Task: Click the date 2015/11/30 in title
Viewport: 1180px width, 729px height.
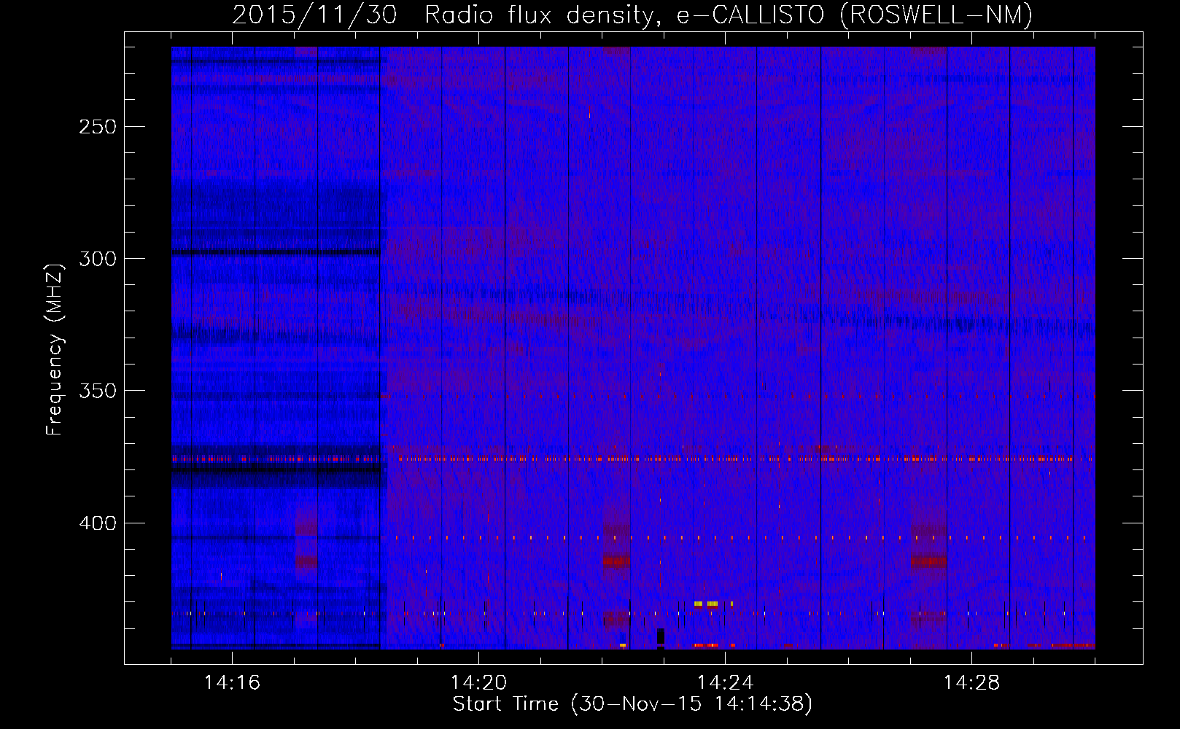Action: point(314,15)
